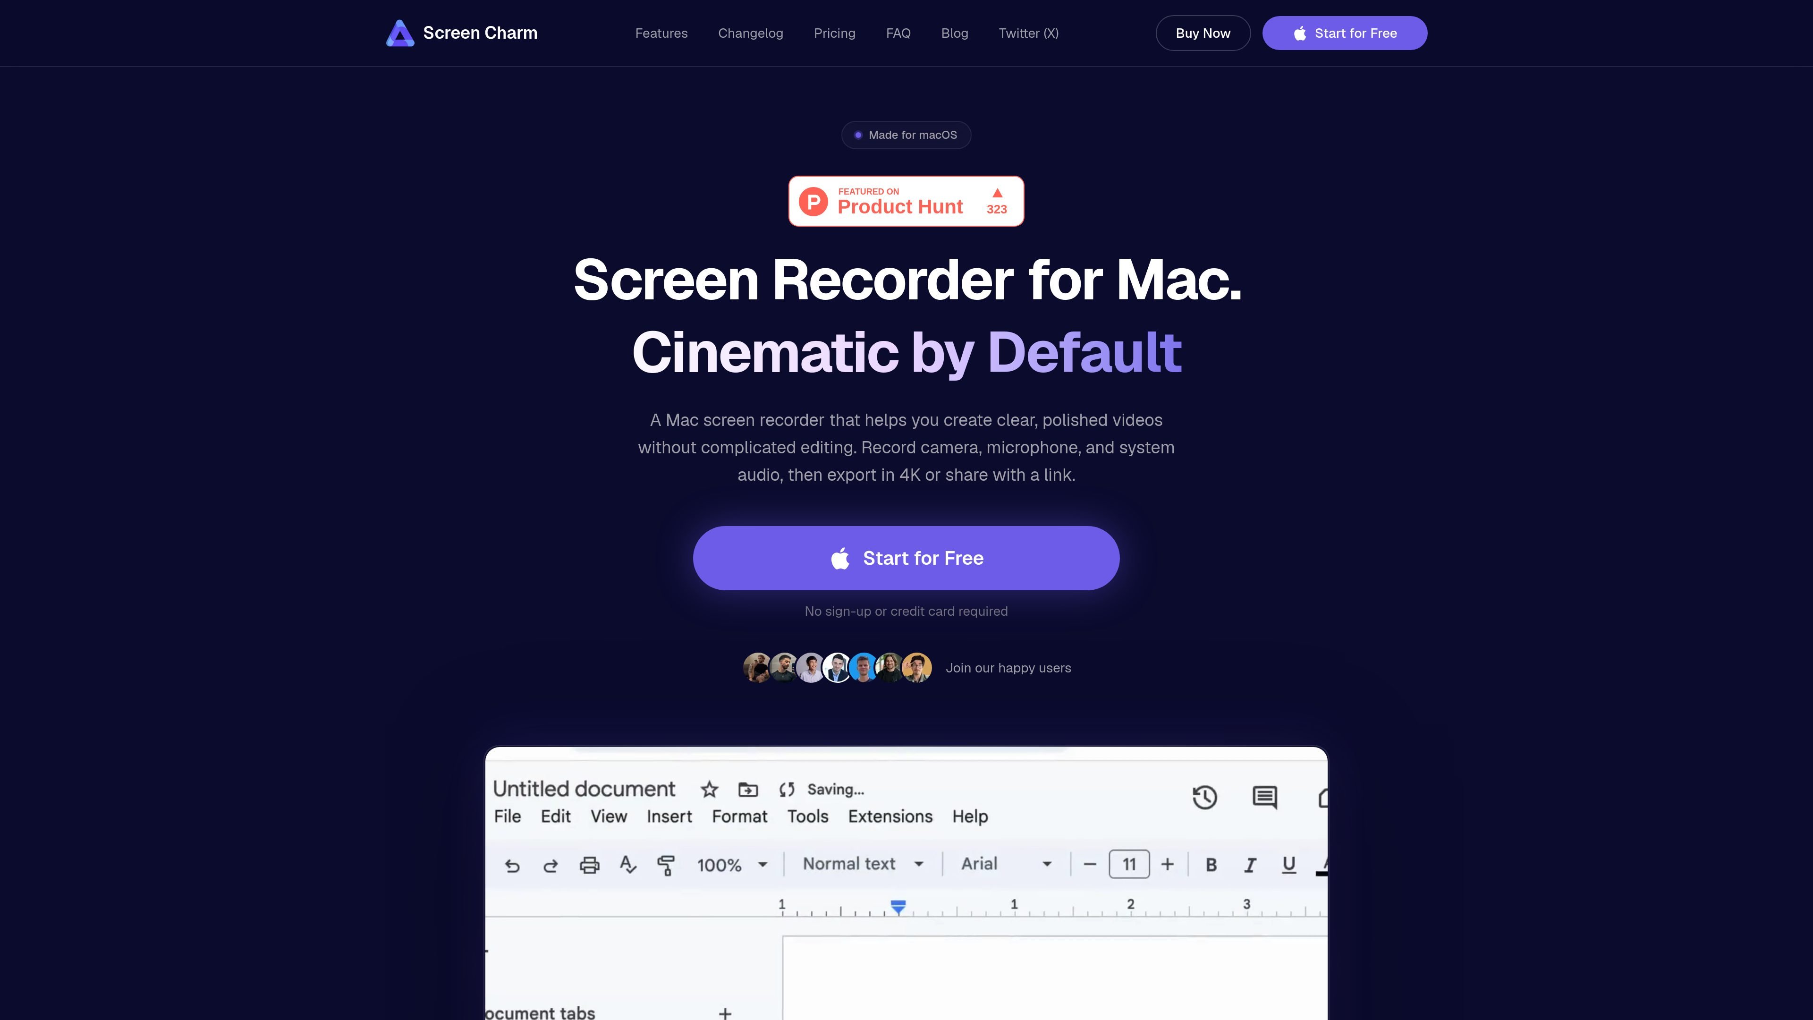
Task: Open the Tools menu in Docs
Action: (x=807, y=816)
